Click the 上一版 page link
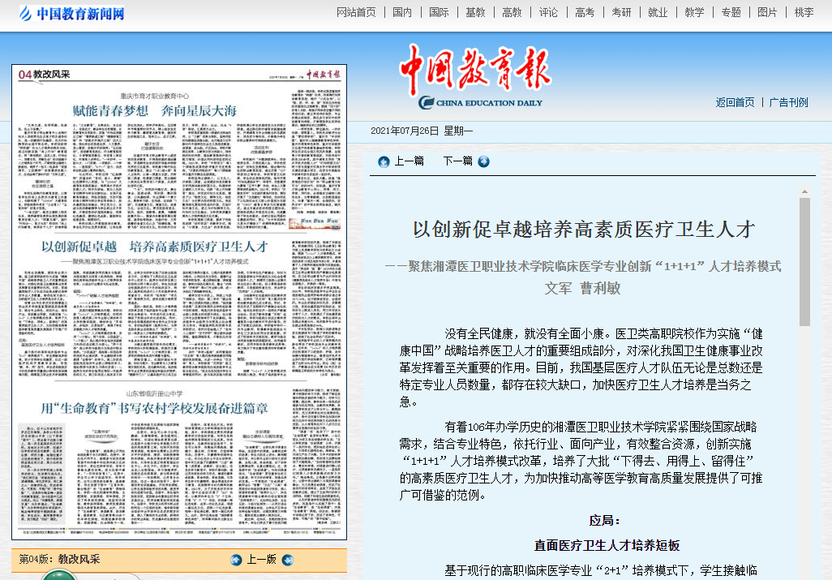 pyautogui.click(x=262, y=559)
